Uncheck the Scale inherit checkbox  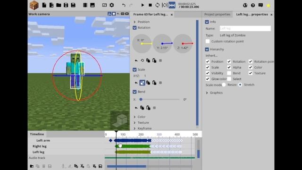pos(208,67)
